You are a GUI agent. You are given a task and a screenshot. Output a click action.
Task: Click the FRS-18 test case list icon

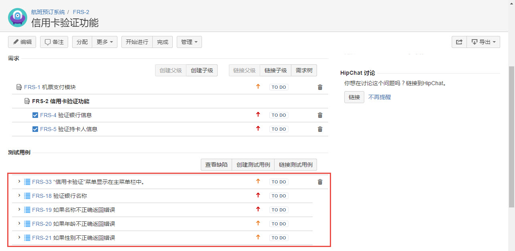[27, 196]
